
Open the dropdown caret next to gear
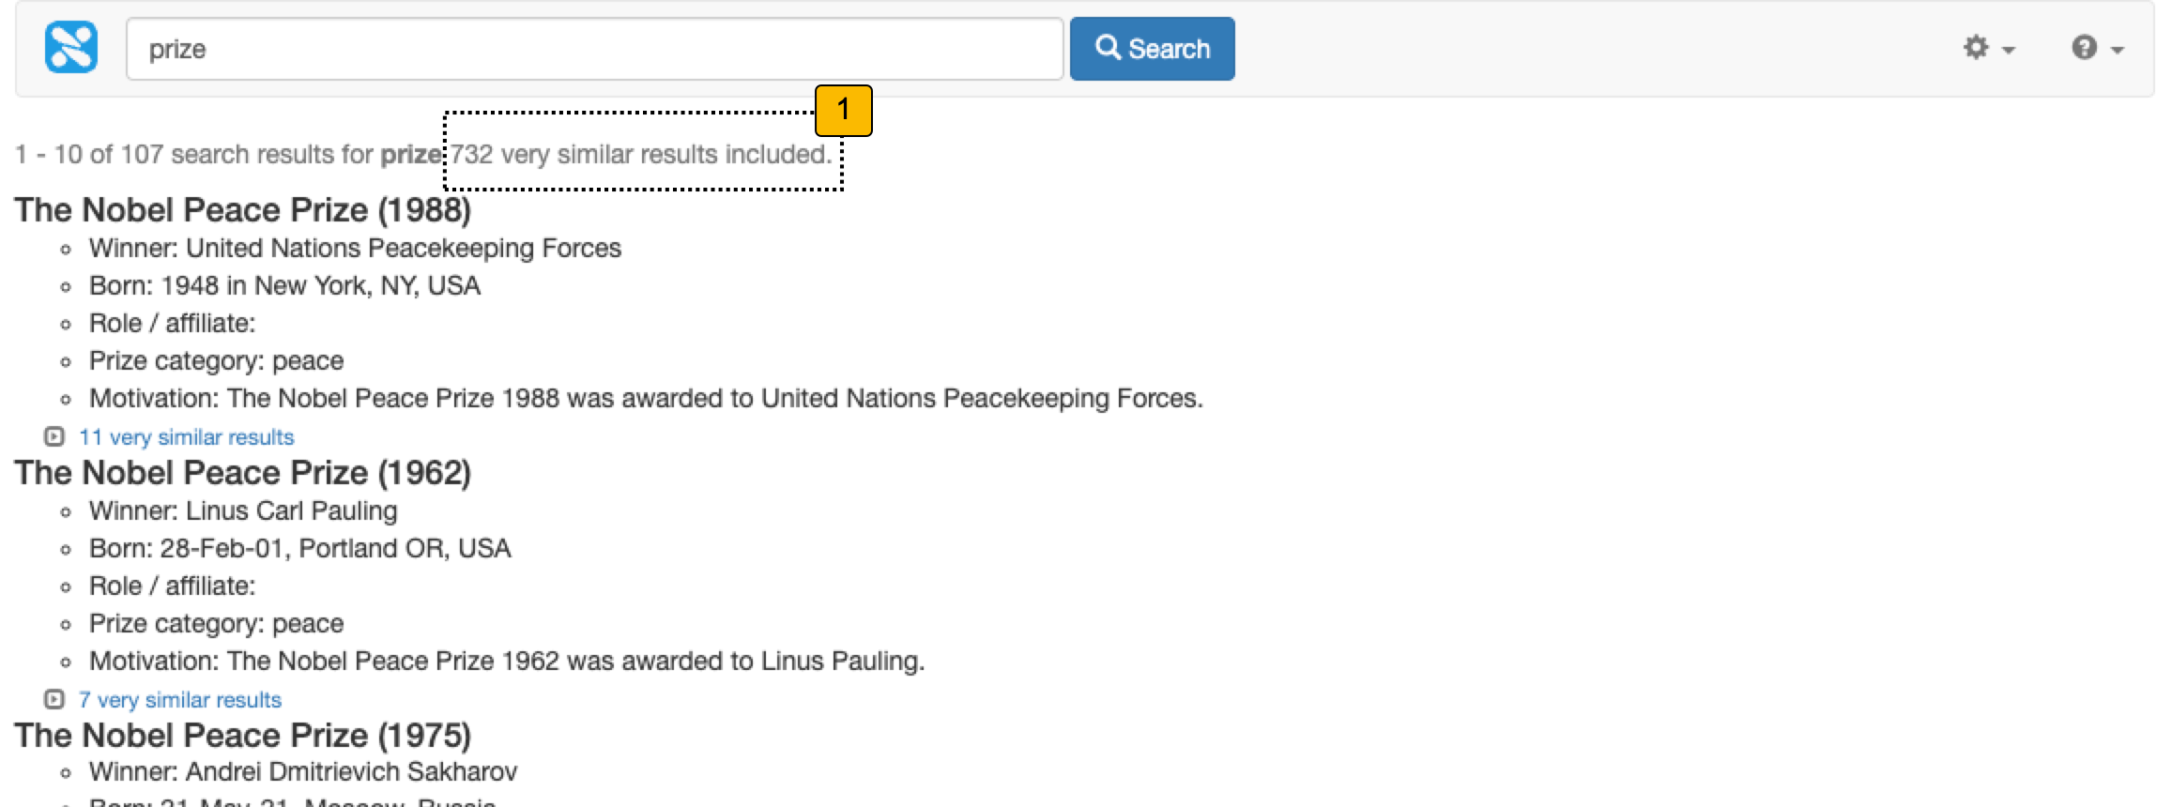pos(2009,50)
